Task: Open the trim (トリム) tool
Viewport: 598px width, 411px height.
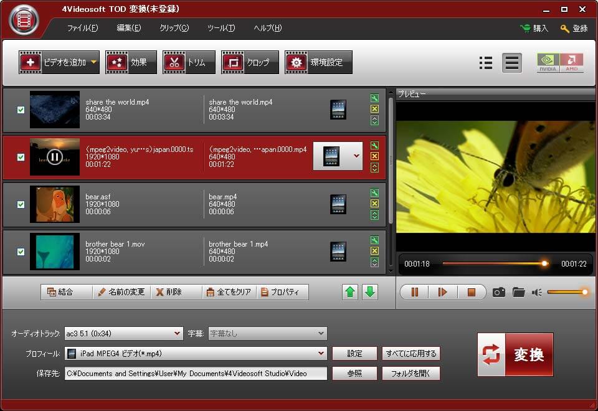Action: (x=189, y=62)
